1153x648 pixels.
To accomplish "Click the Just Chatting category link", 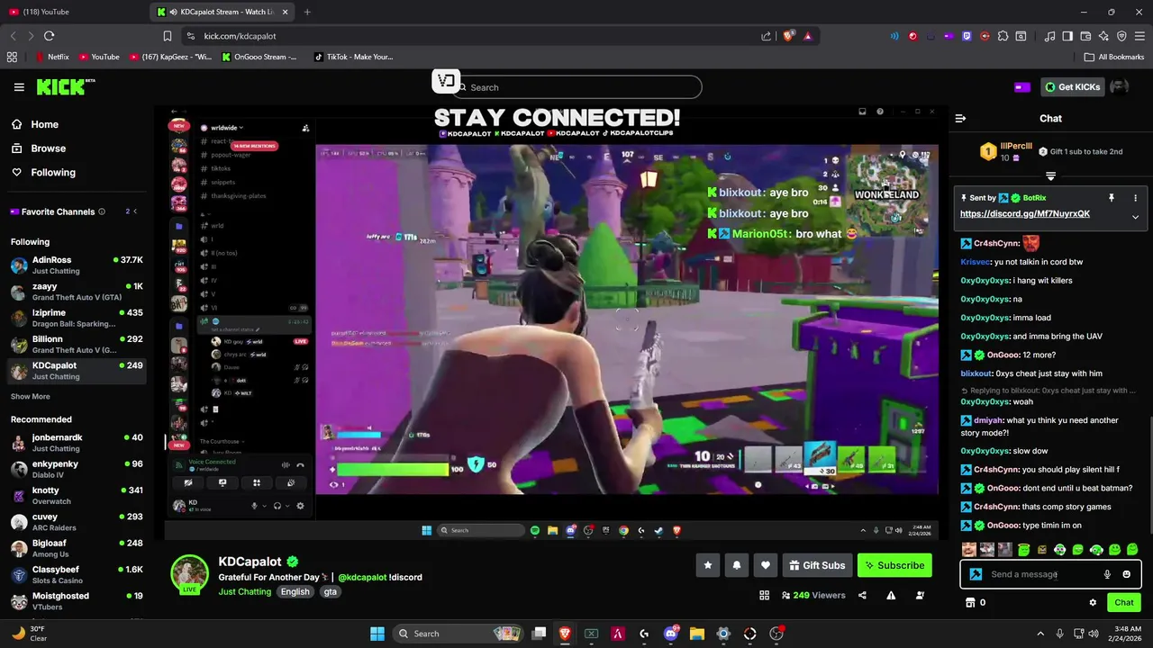I will point(244,591).
